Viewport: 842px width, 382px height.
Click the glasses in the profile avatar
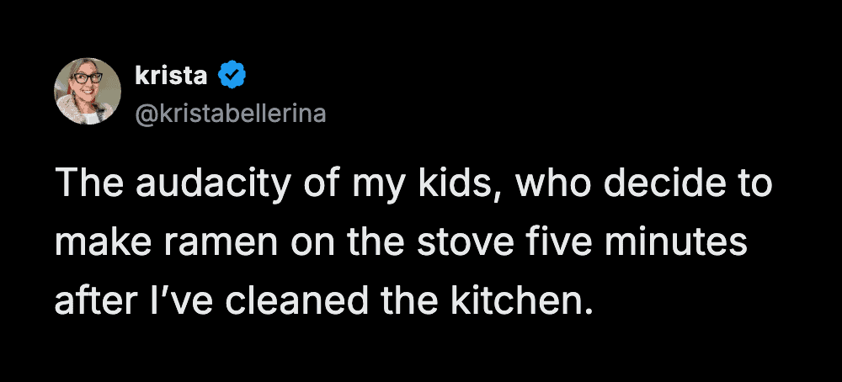[x=88, y=77]
